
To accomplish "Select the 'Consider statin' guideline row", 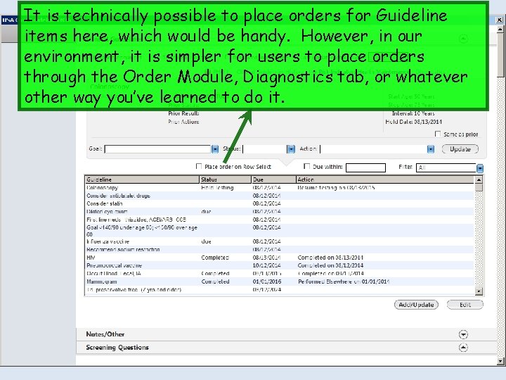I will (x=280, y=203).
